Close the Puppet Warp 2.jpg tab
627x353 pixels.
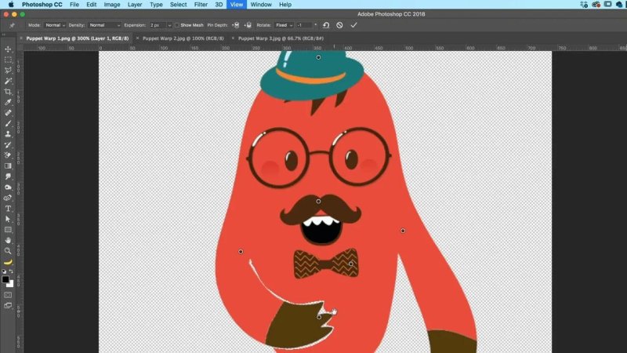[137, 38]
